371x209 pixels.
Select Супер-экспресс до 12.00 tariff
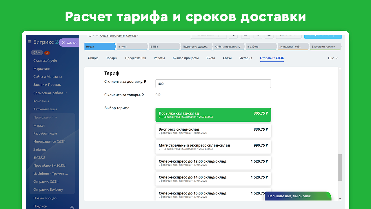click(213, 163)
